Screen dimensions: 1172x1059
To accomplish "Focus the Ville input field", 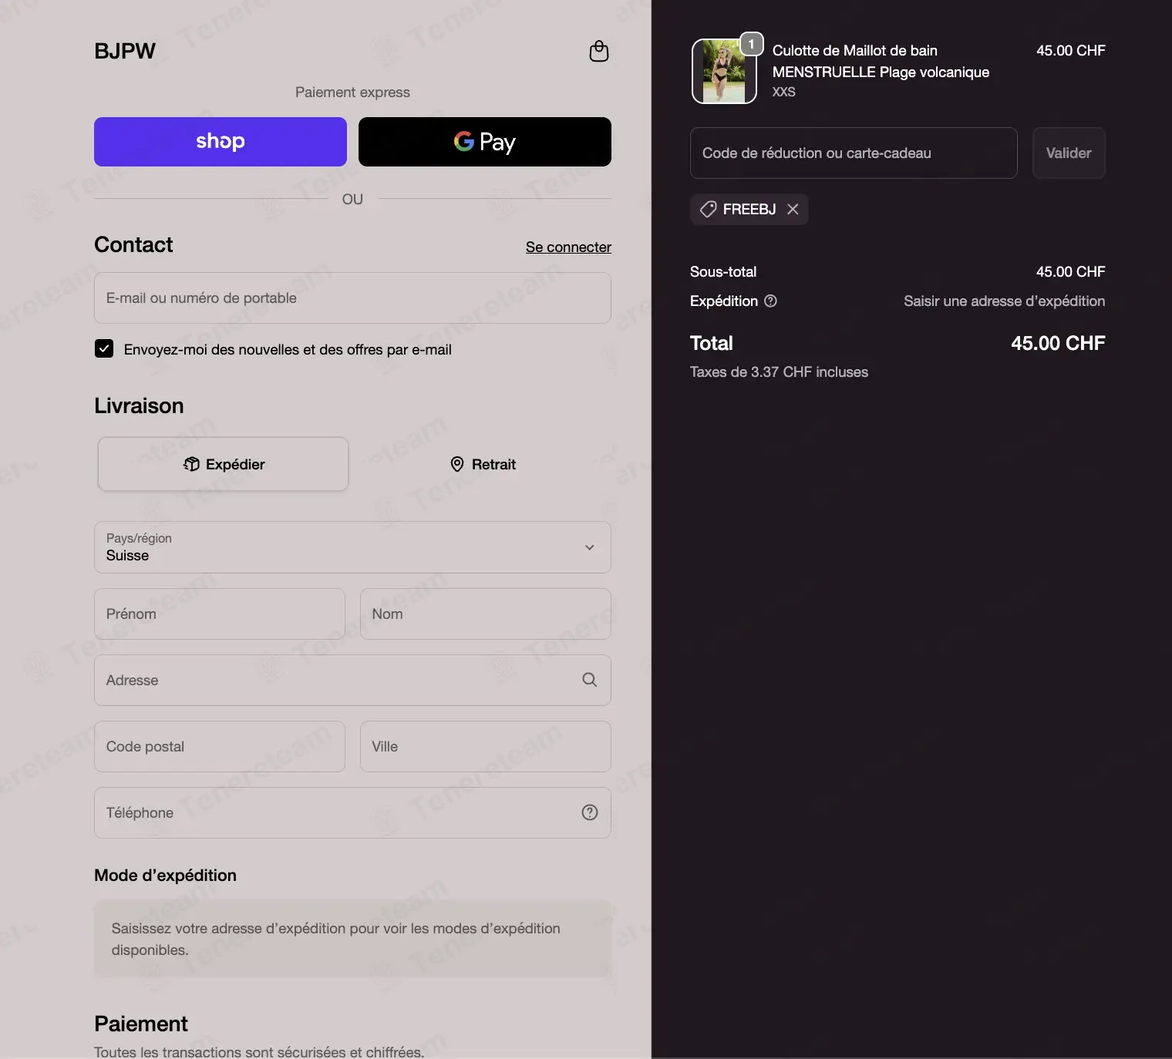I will (486, 747).
